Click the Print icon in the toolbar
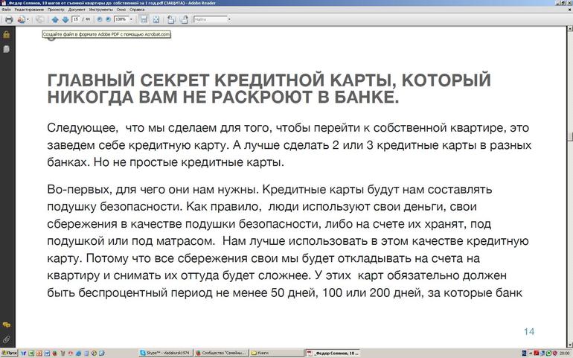 click(9, 19)
